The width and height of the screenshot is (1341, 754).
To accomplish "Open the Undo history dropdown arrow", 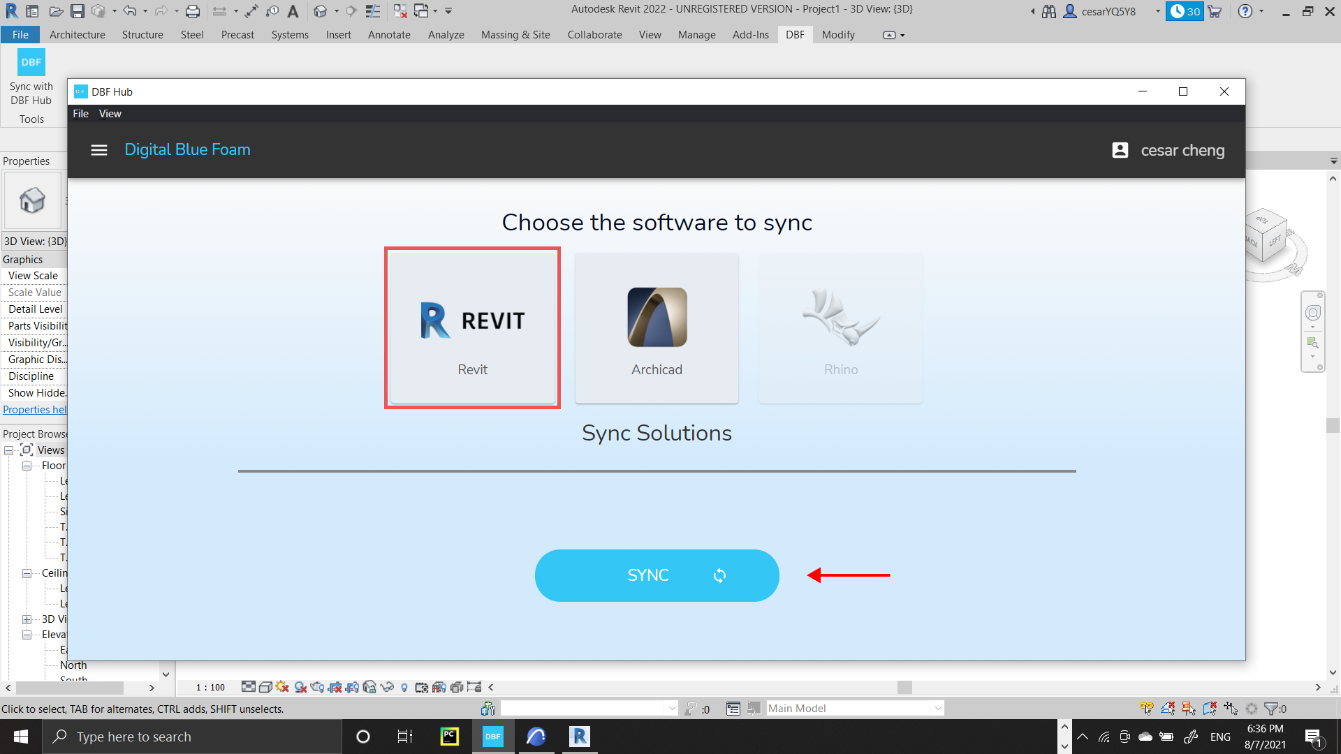I will click(145, 11).
